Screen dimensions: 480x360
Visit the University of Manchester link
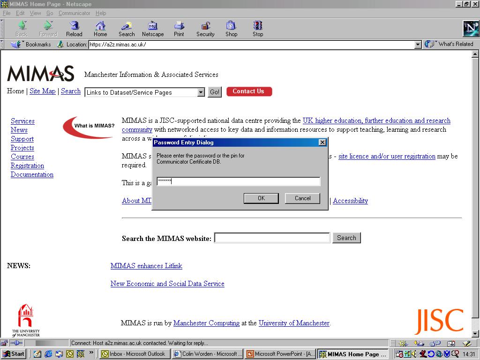(294, 322)
